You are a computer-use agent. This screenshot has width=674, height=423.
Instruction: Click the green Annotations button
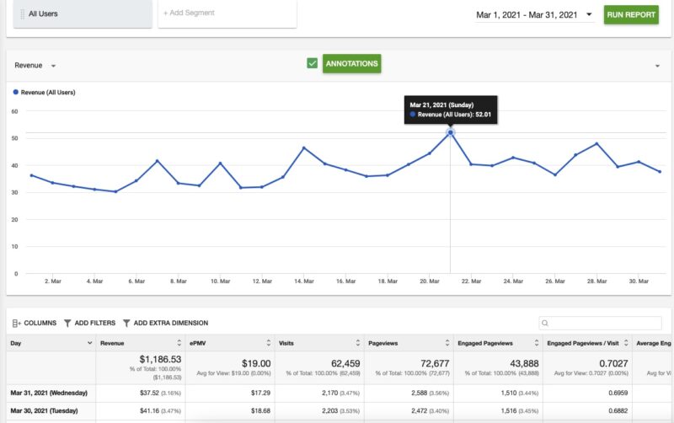click(351, 63)
